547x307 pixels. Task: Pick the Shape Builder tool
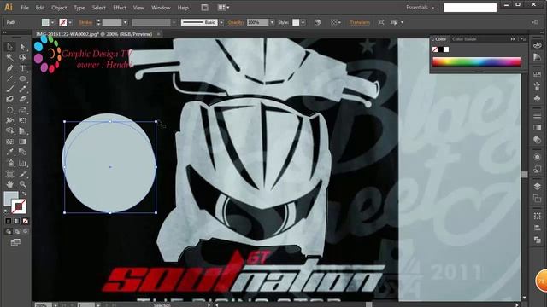9,130
